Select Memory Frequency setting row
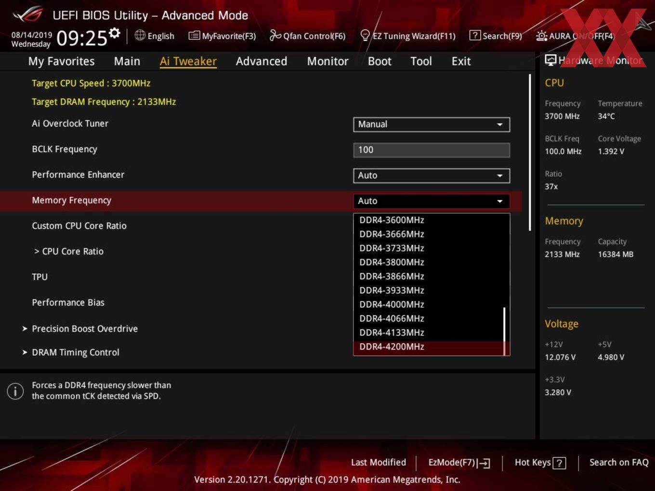 click(x=261, y=201)
